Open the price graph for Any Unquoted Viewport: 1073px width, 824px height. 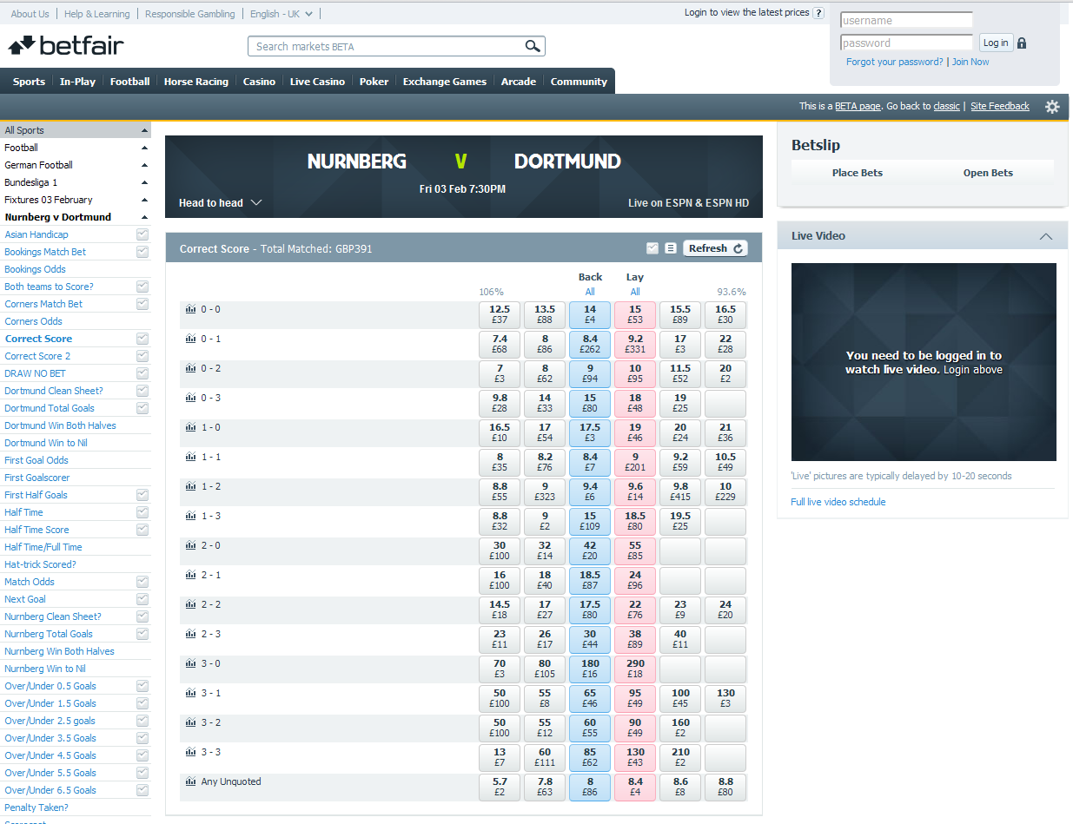(190, 781)
